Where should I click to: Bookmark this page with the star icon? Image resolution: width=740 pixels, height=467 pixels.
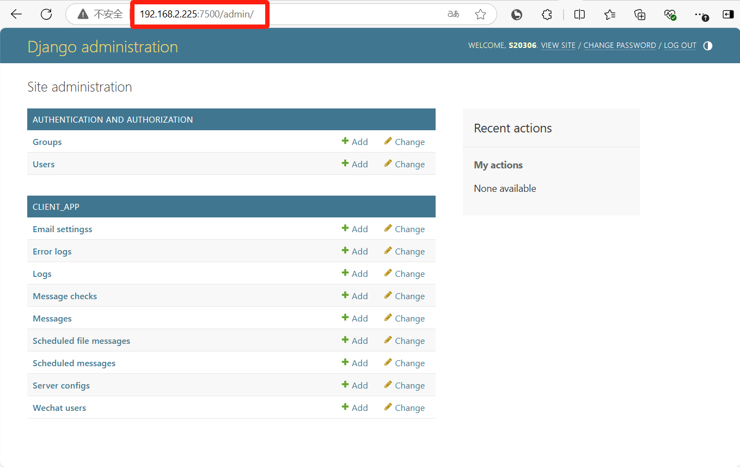(x=480, y=14)
